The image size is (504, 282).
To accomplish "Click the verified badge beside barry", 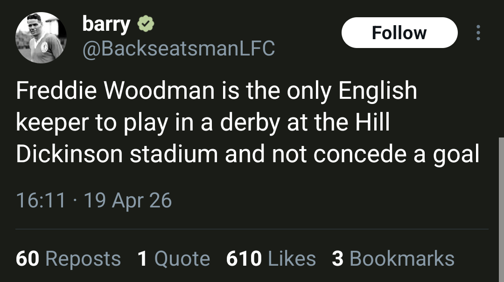I will [x=146, y=24].
